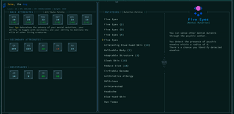Select the WIL attribute box
Viewport: 234px width, 114px height.
(72, 20)
